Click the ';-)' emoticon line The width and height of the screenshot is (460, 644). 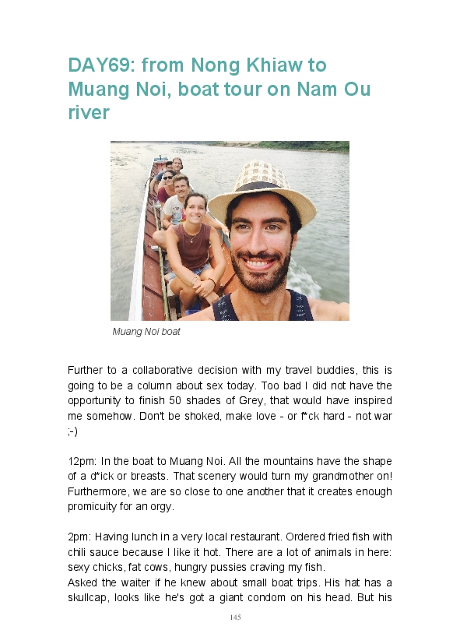(73, 431)
